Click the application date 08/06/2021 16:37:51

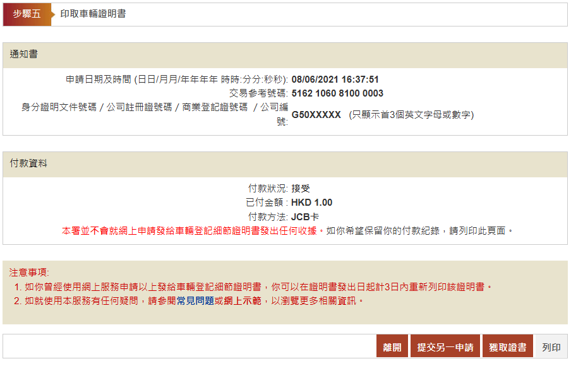335,80
